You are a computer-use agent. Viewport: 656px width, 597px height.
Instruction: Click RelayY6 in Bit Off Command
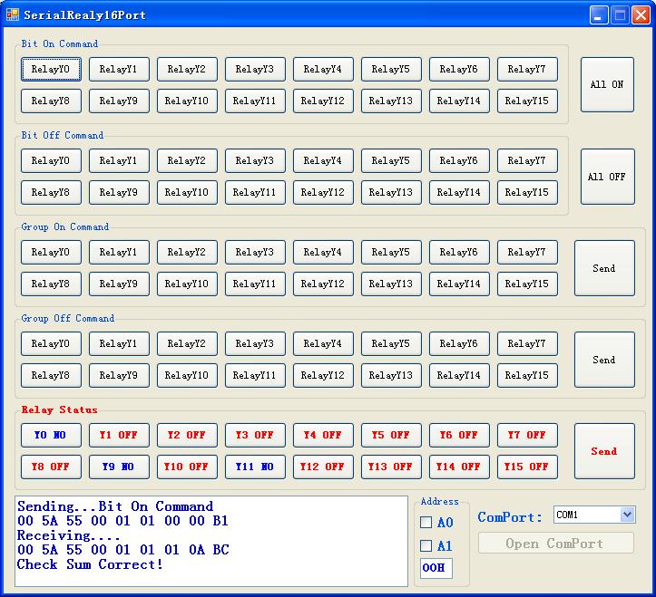coord(459,160)
